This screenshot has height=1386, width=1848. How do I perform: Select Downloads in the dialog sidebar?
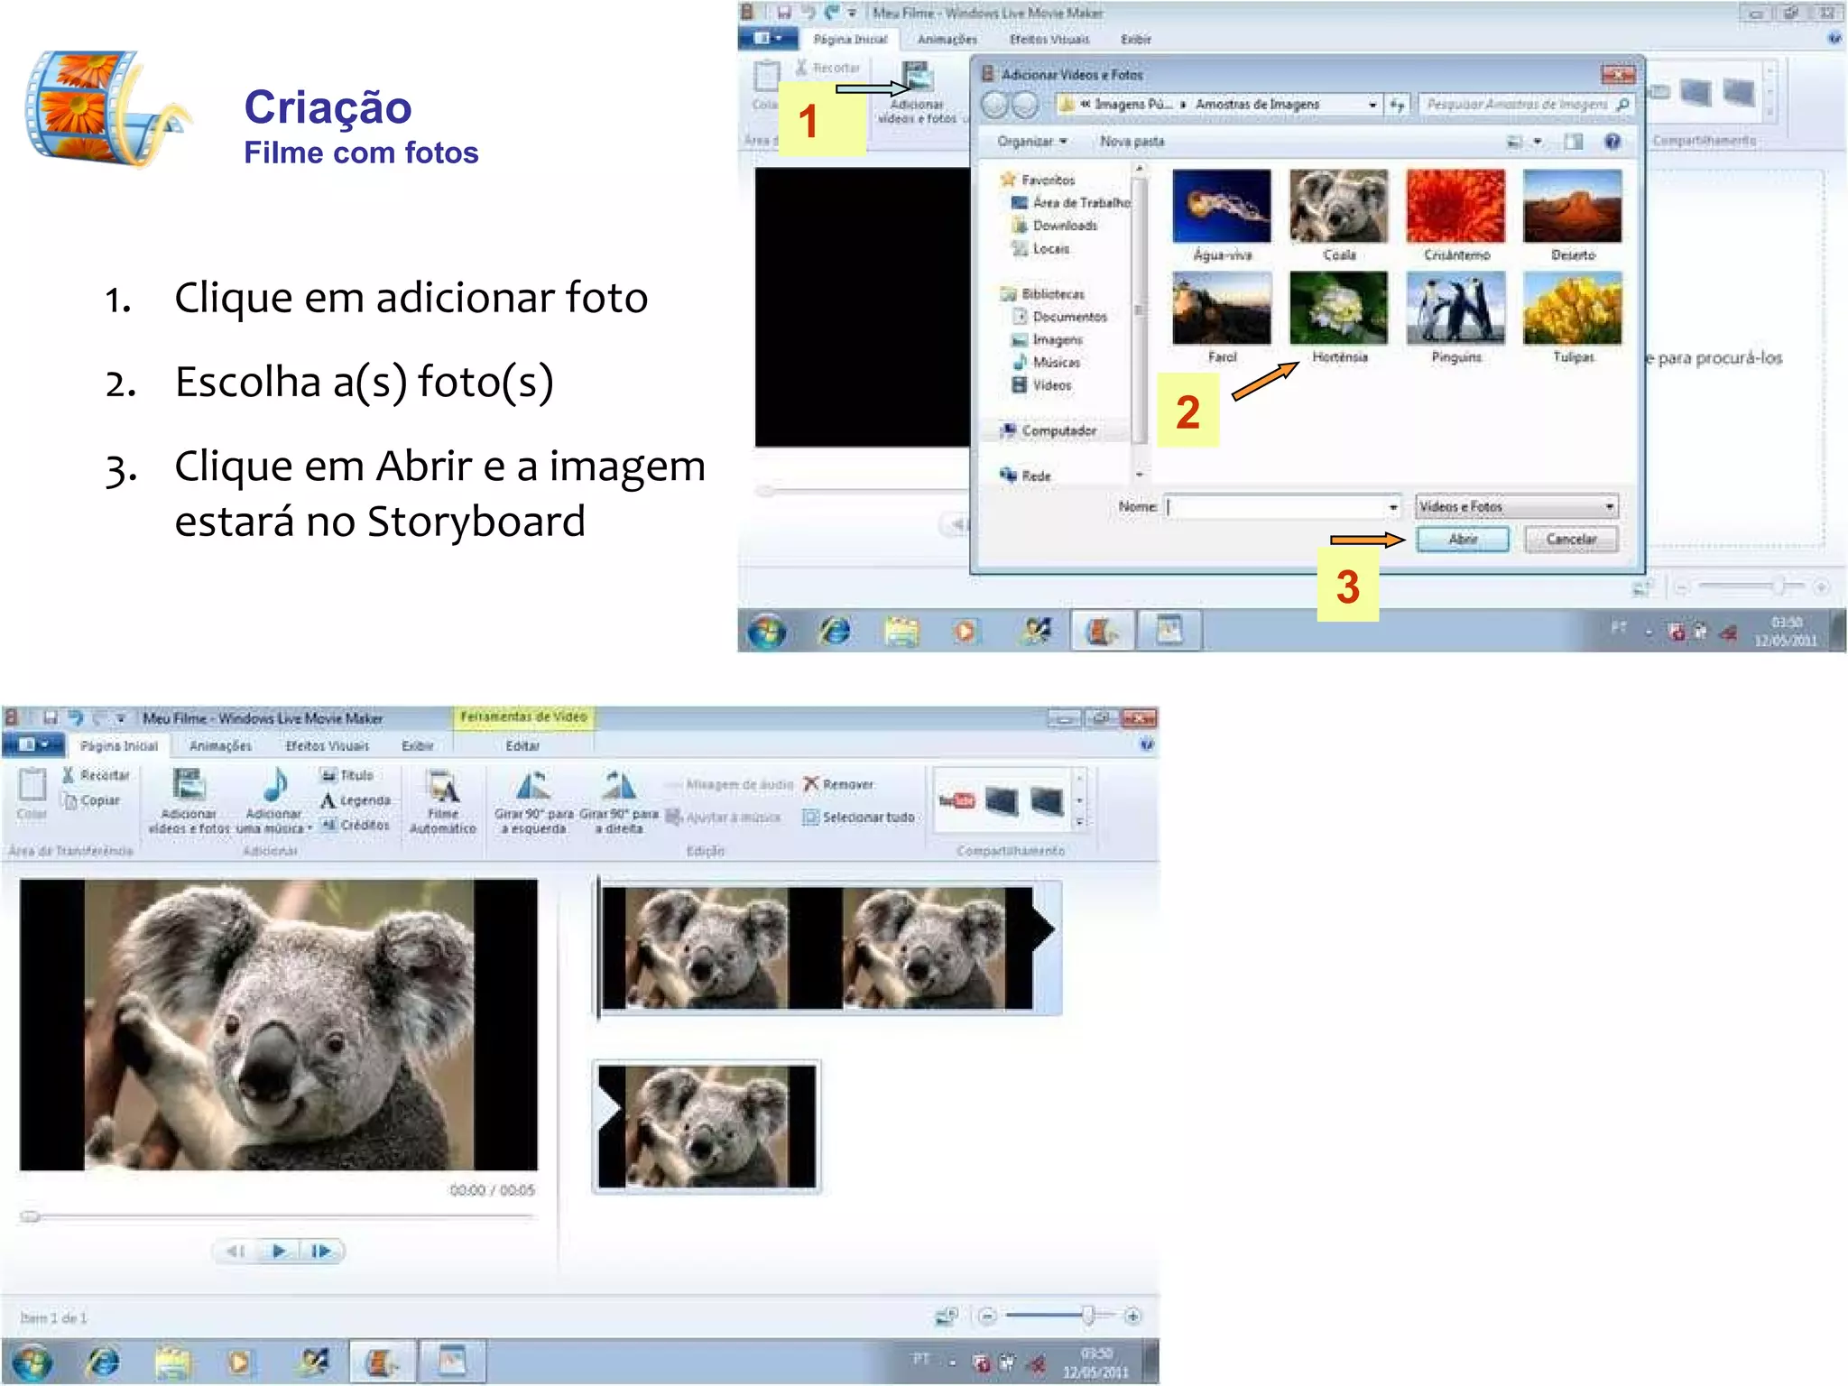pyautogui.click(x=1055, y=226)
